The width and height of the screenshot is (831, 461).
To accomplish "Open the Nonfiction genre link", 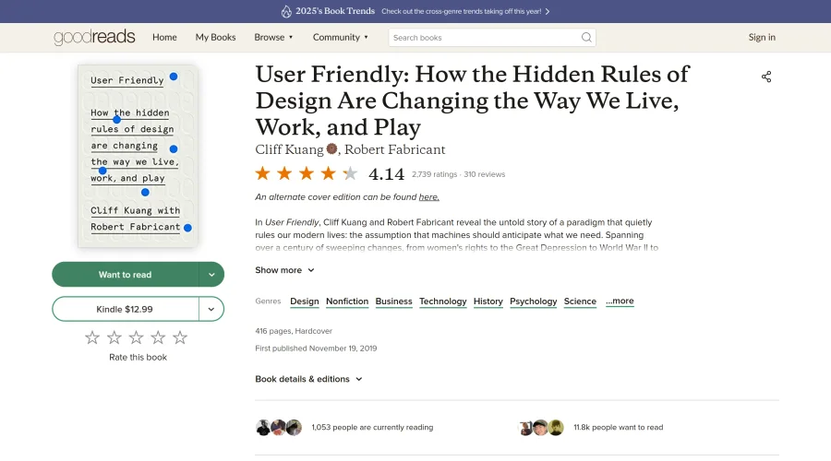I will (347, 301).
